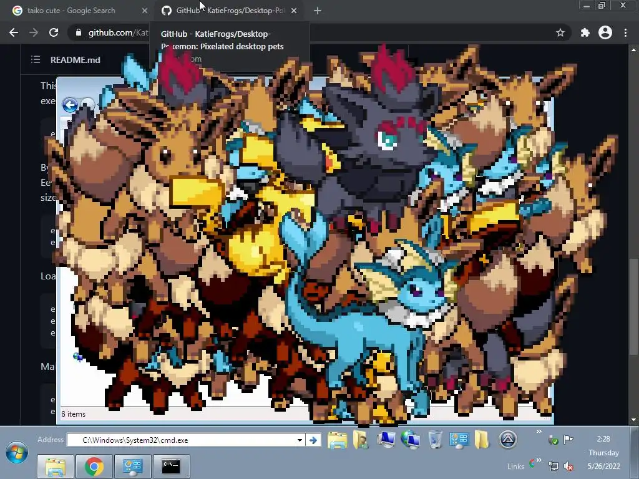Open Control Panel taskbar button
This screenshot has height=479, width=639.
(132, 467)
